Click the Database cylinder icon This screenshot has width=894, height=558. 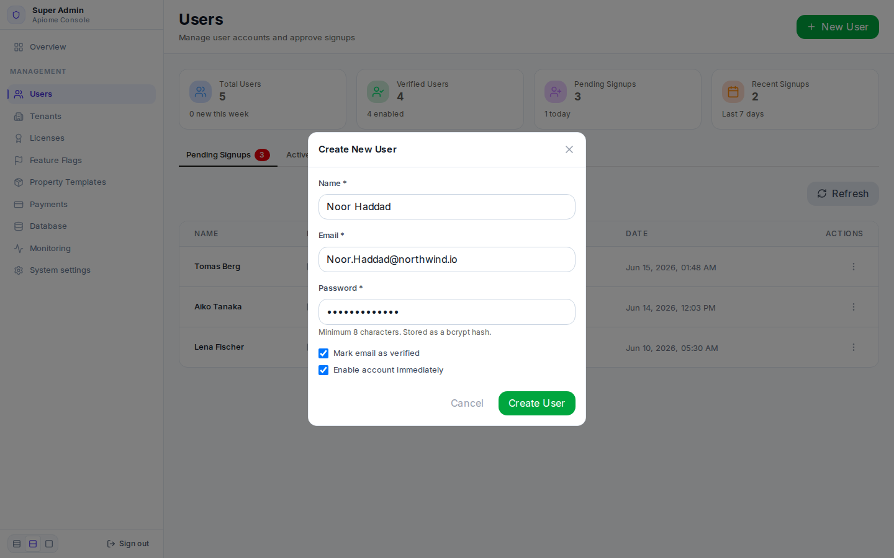coord(19,226)
